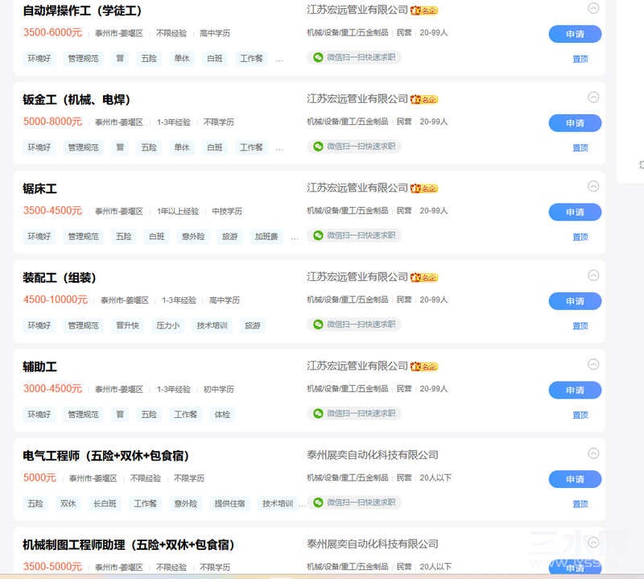The height and width of the screenshot is (579, 644).
Task: Pin 辅助工 listing with 置顶
Action: (x=580, y=415)
